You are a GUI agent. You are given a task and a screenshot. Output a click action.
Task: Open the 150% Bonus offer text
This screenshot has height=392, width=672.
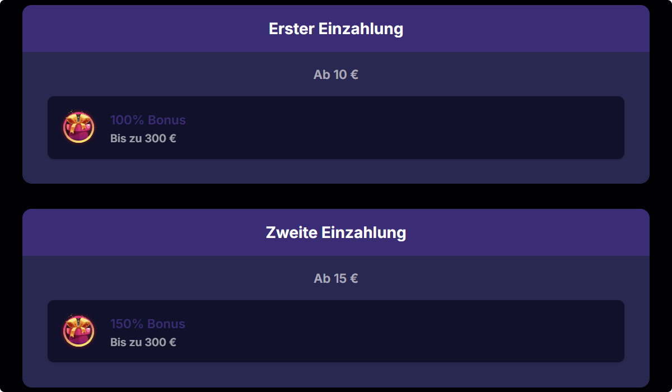[x=148, y=324]
